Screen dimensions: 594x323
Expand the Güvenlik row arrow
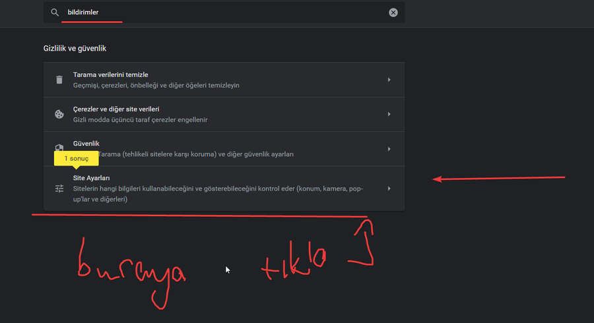click(x=389, y=148)
